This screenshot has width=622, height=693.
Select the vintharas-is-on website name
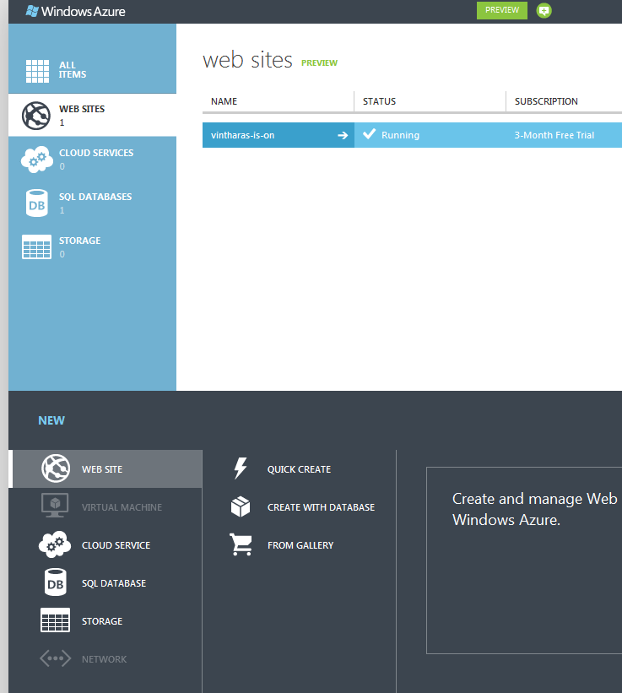(242, 135)
